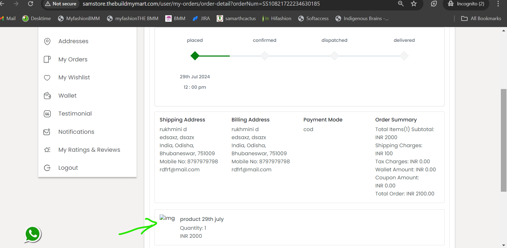This screenshot has width=507, height=248.
Task: Click the placed green diamond marker
Action: point(195,56)
